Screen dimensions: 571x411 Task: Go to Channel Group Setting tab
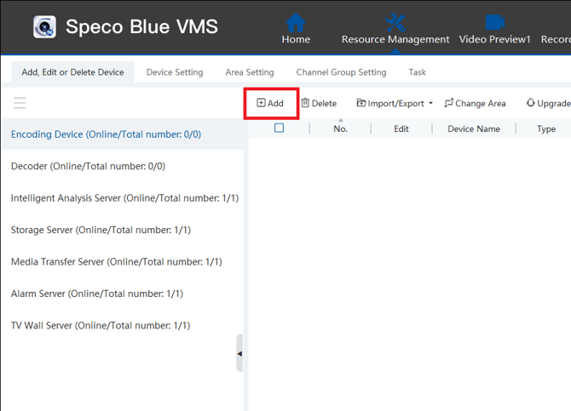click(x=341, y=72)
